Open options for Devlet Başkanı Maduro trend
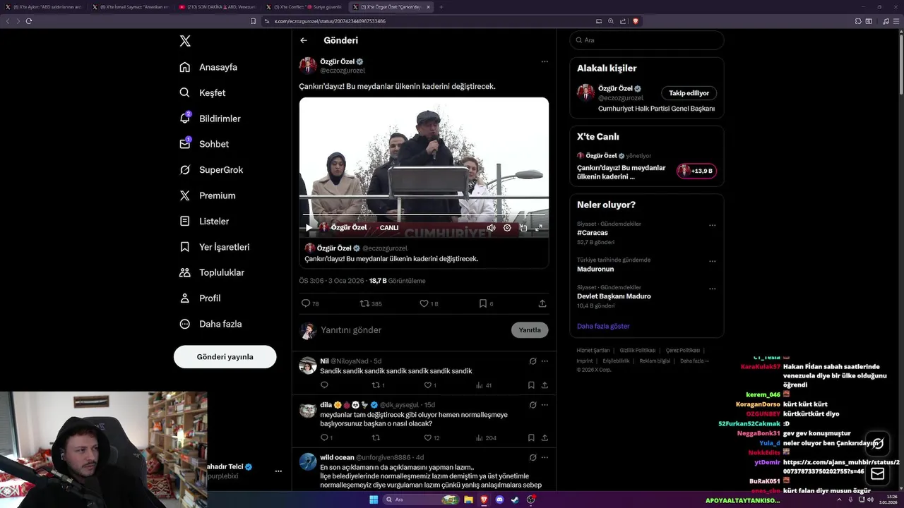 coord(712,289)
